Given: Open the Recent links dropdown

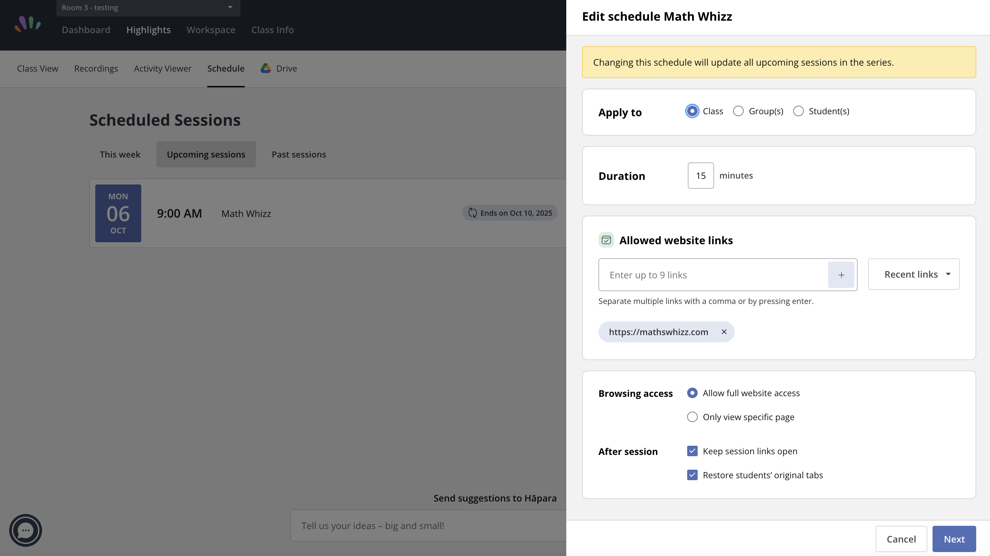Looking at the screenshot, I should click(913, 274).
